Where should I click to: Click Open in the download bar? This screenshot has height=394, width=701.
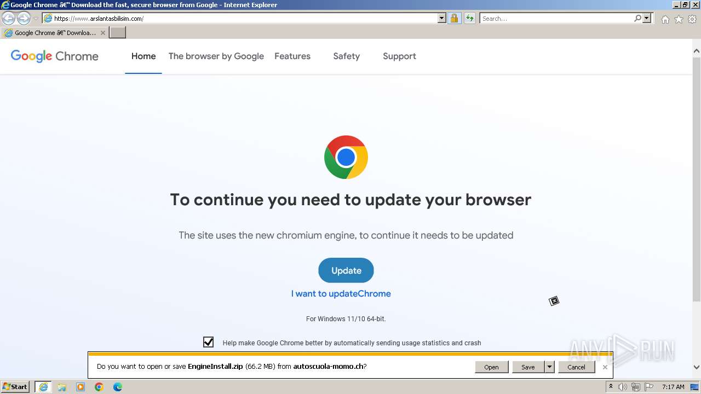[x=491, y=367]
